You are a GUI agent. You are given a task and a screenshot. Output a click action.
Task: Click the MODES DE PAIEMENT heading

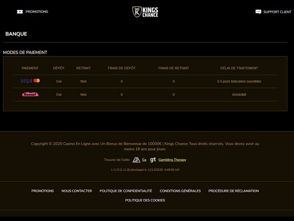click(25, 52)
